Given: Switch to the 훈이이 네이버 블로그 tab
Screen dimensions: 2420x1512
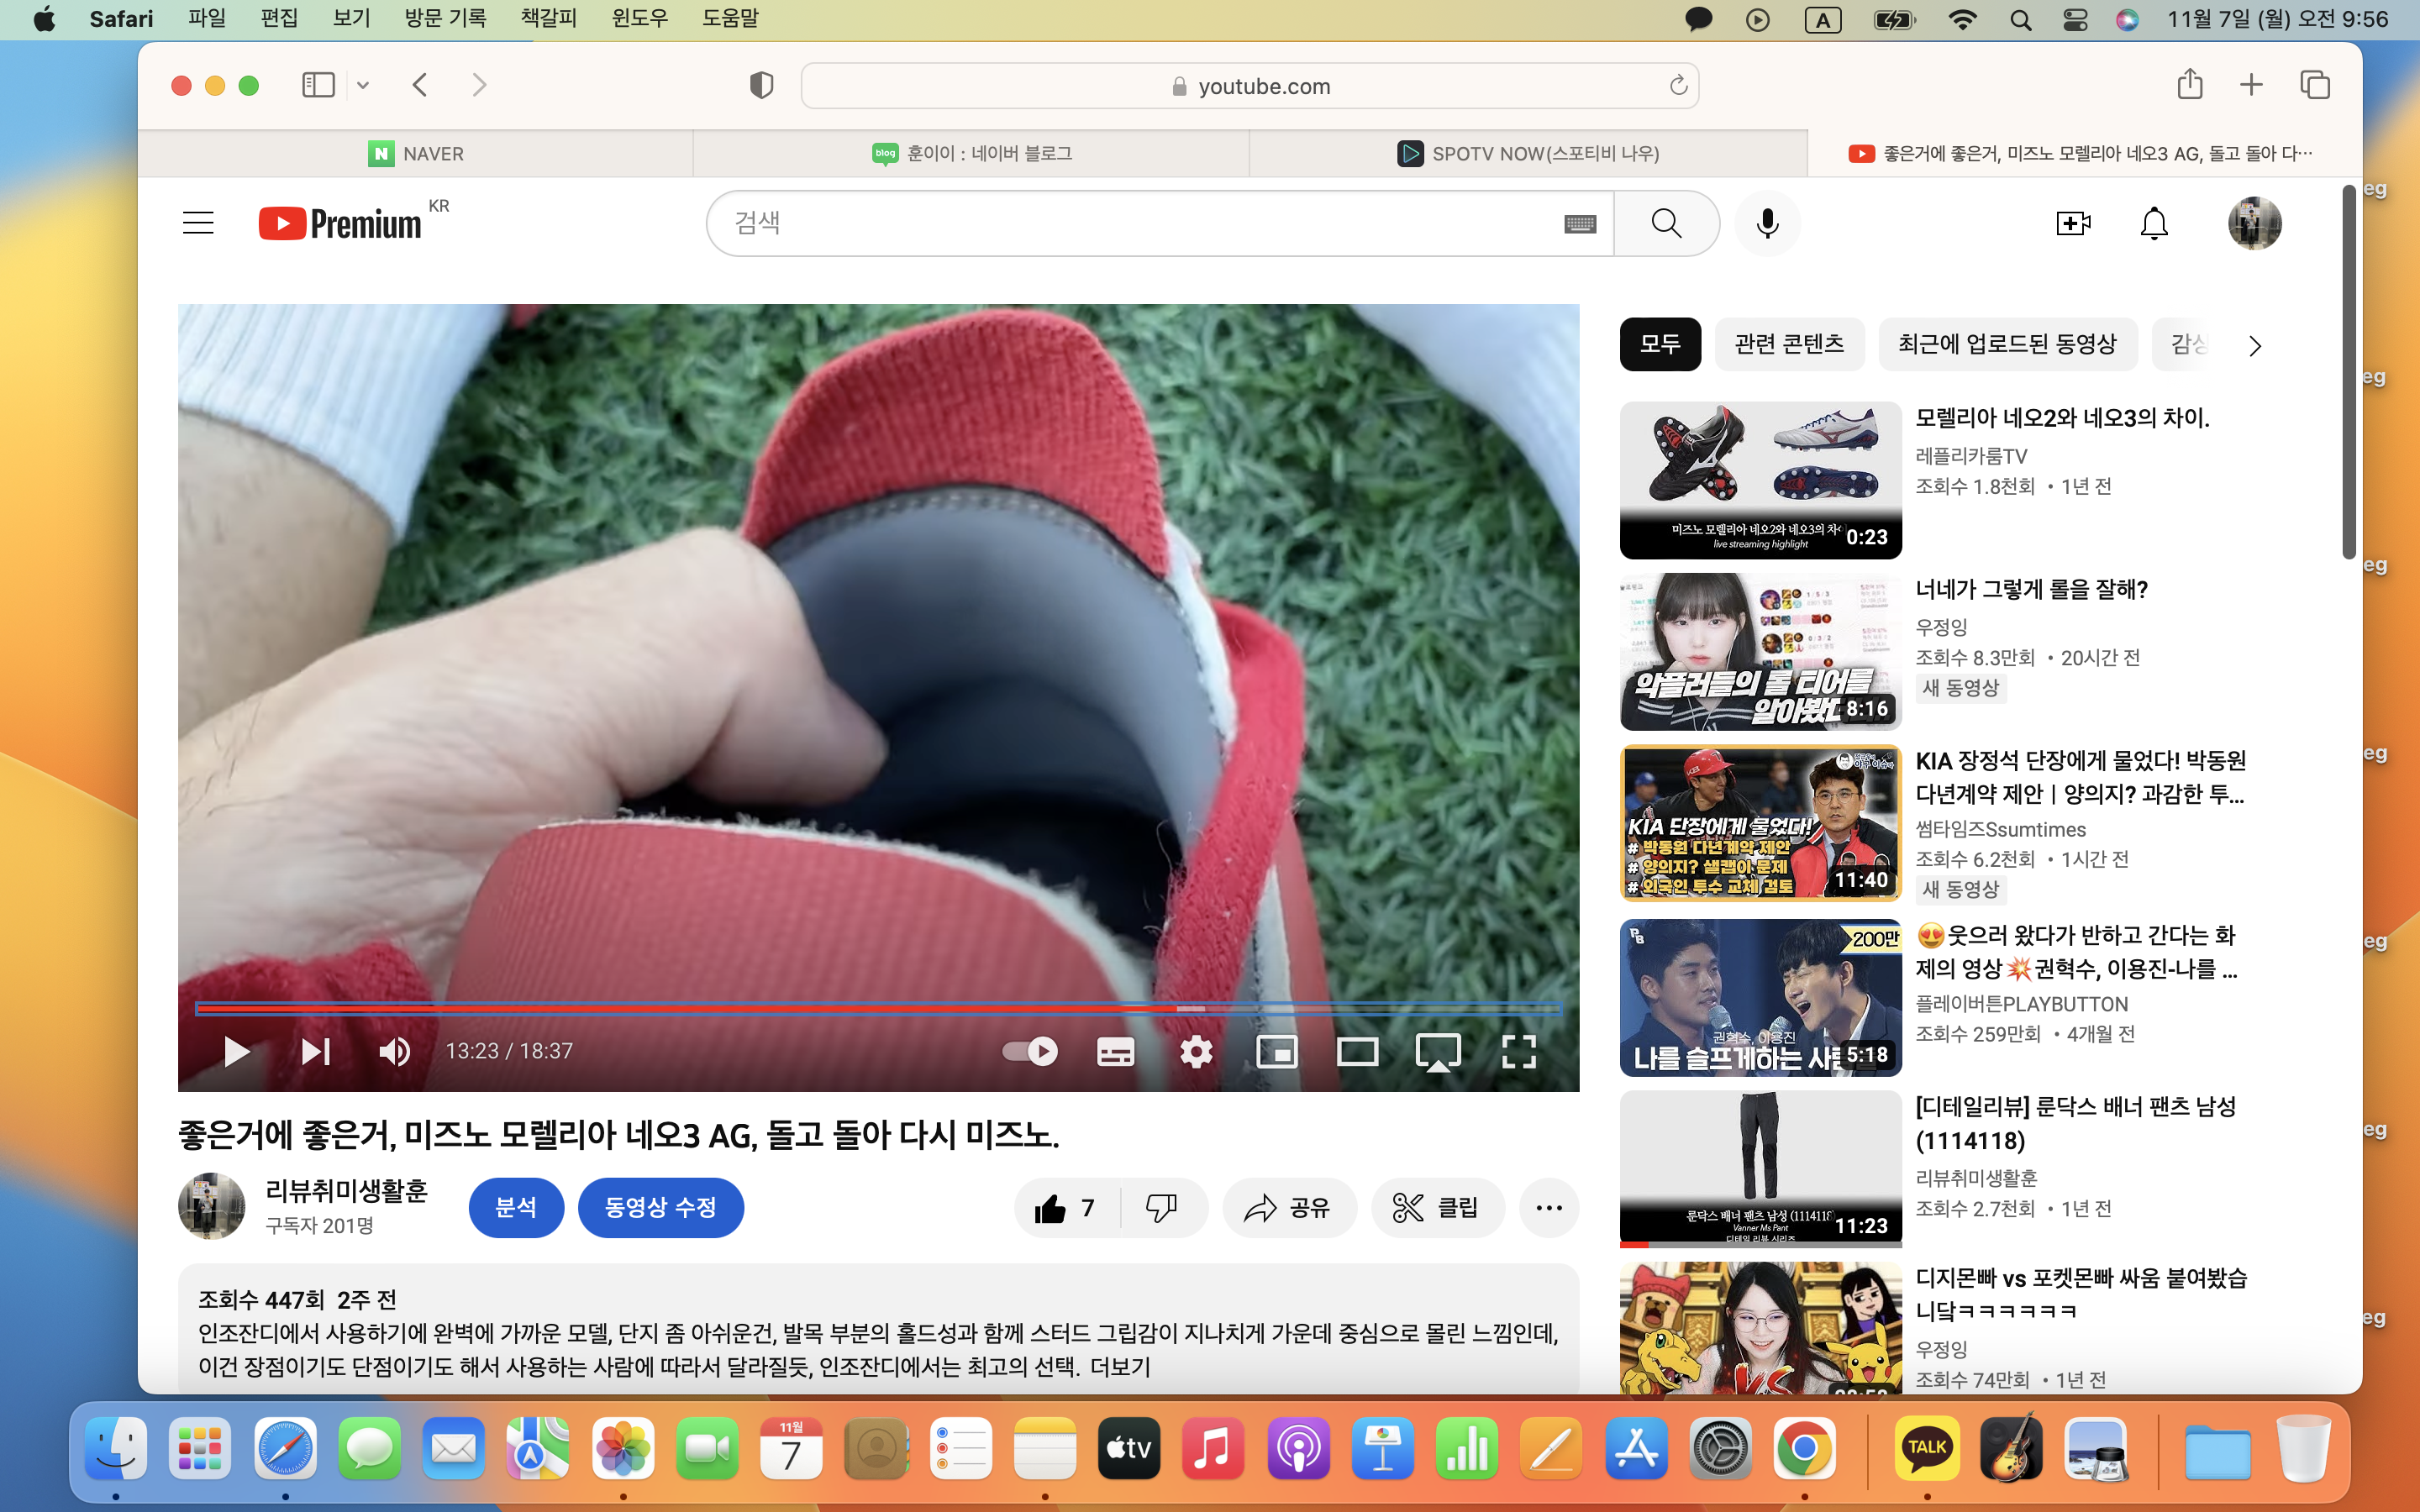Looking at the screenshot, I should coord(971,153).
